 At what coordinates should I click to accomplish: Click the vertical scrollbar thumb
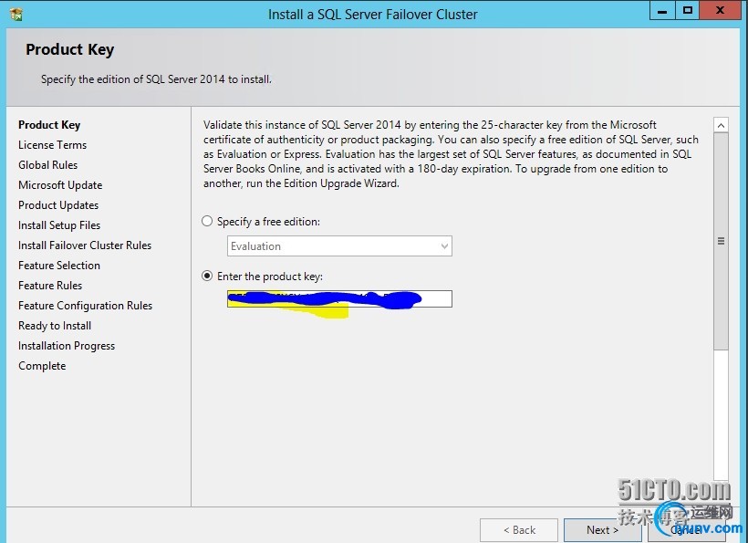click(721, 242)
